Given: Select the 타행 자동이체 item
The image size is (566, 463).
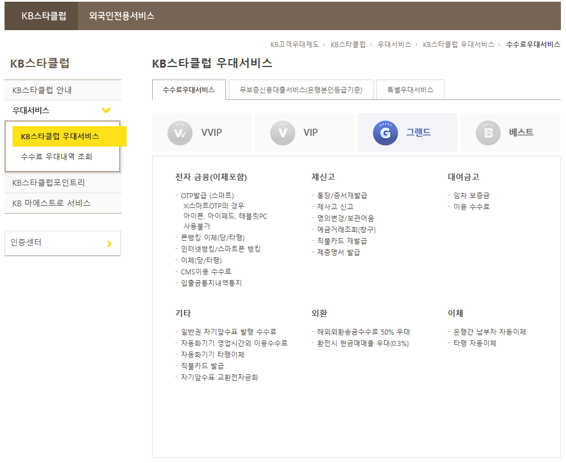Looking at the screenshot, I should 475,343.
